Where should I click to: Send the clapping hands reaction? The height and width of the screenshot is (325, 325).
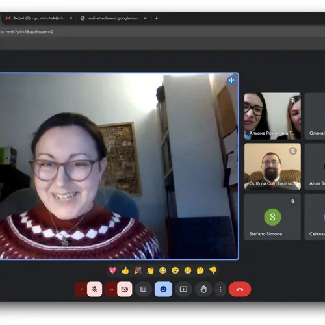pos(150,270)
